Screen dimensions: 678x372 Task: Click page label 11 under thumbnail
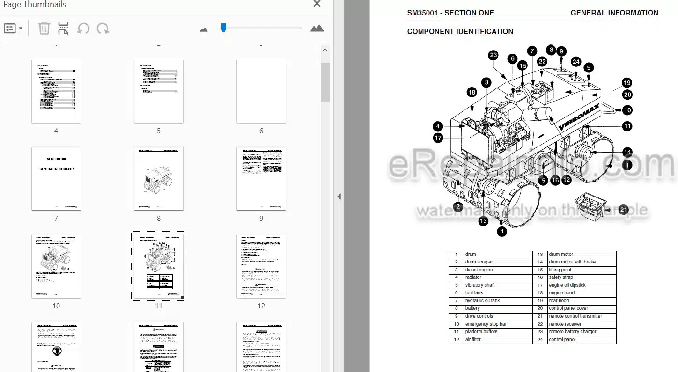159,306
